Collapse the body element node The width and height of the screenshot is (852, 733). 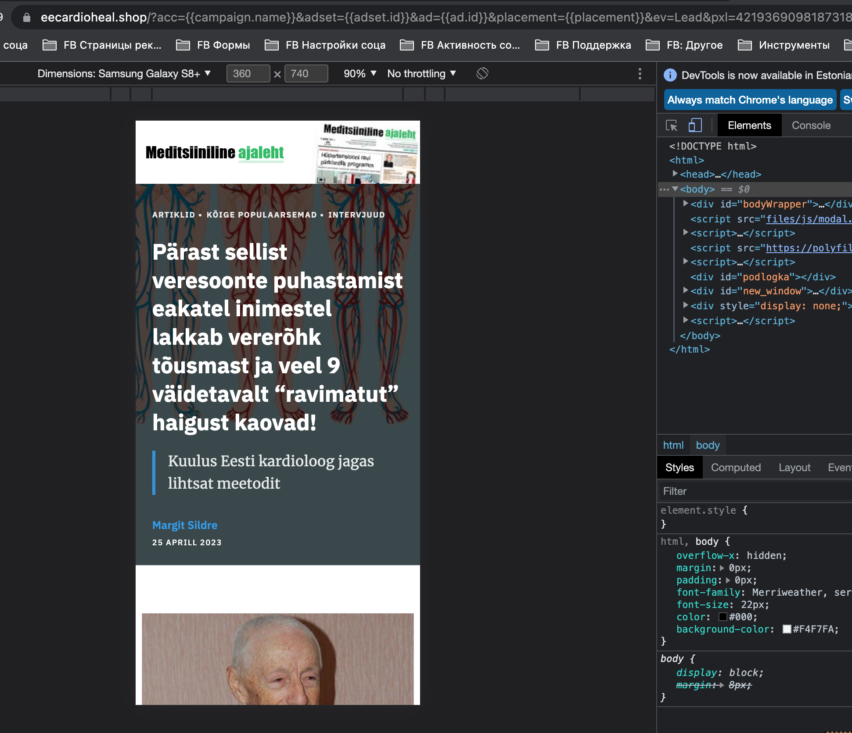pyautogui.click(x=675, y=189)
